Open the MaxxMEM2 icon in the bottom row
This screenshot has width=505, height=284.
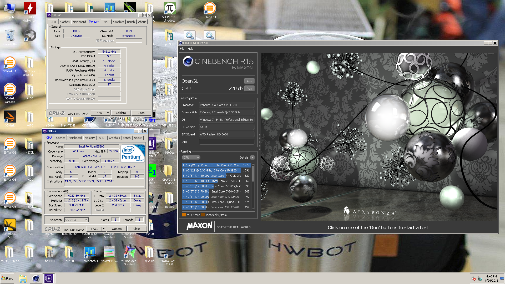(x=109, y=254)
